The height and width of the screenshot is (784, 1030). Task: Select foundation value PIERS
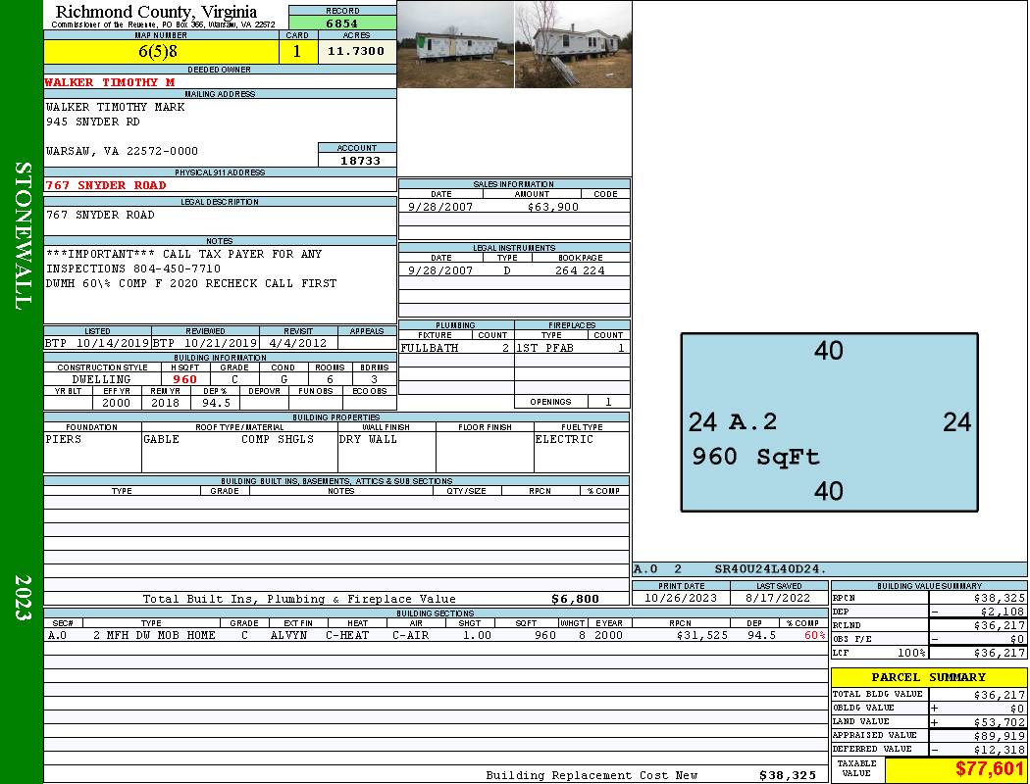pyautogui.click(x=63, y=439)
